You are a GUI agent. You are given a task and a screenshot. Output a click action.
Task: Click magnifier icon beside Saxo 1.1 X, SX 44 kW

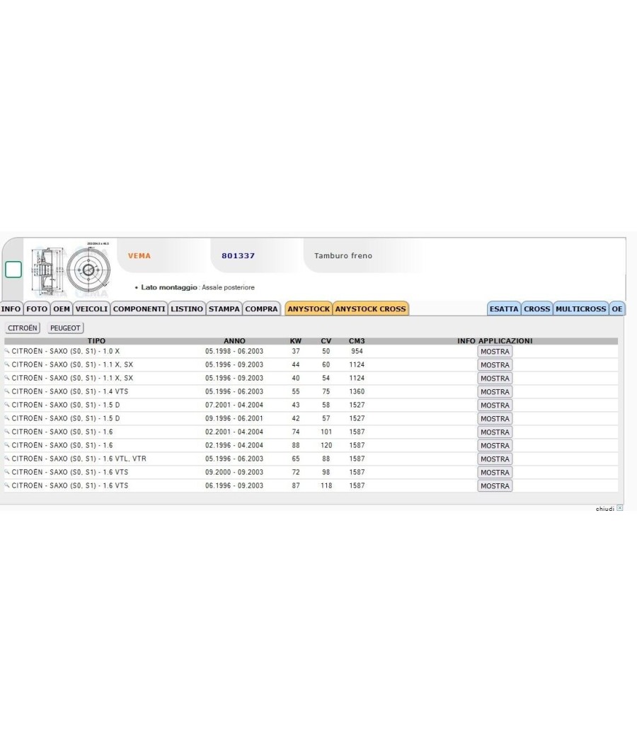pos(7,364)
